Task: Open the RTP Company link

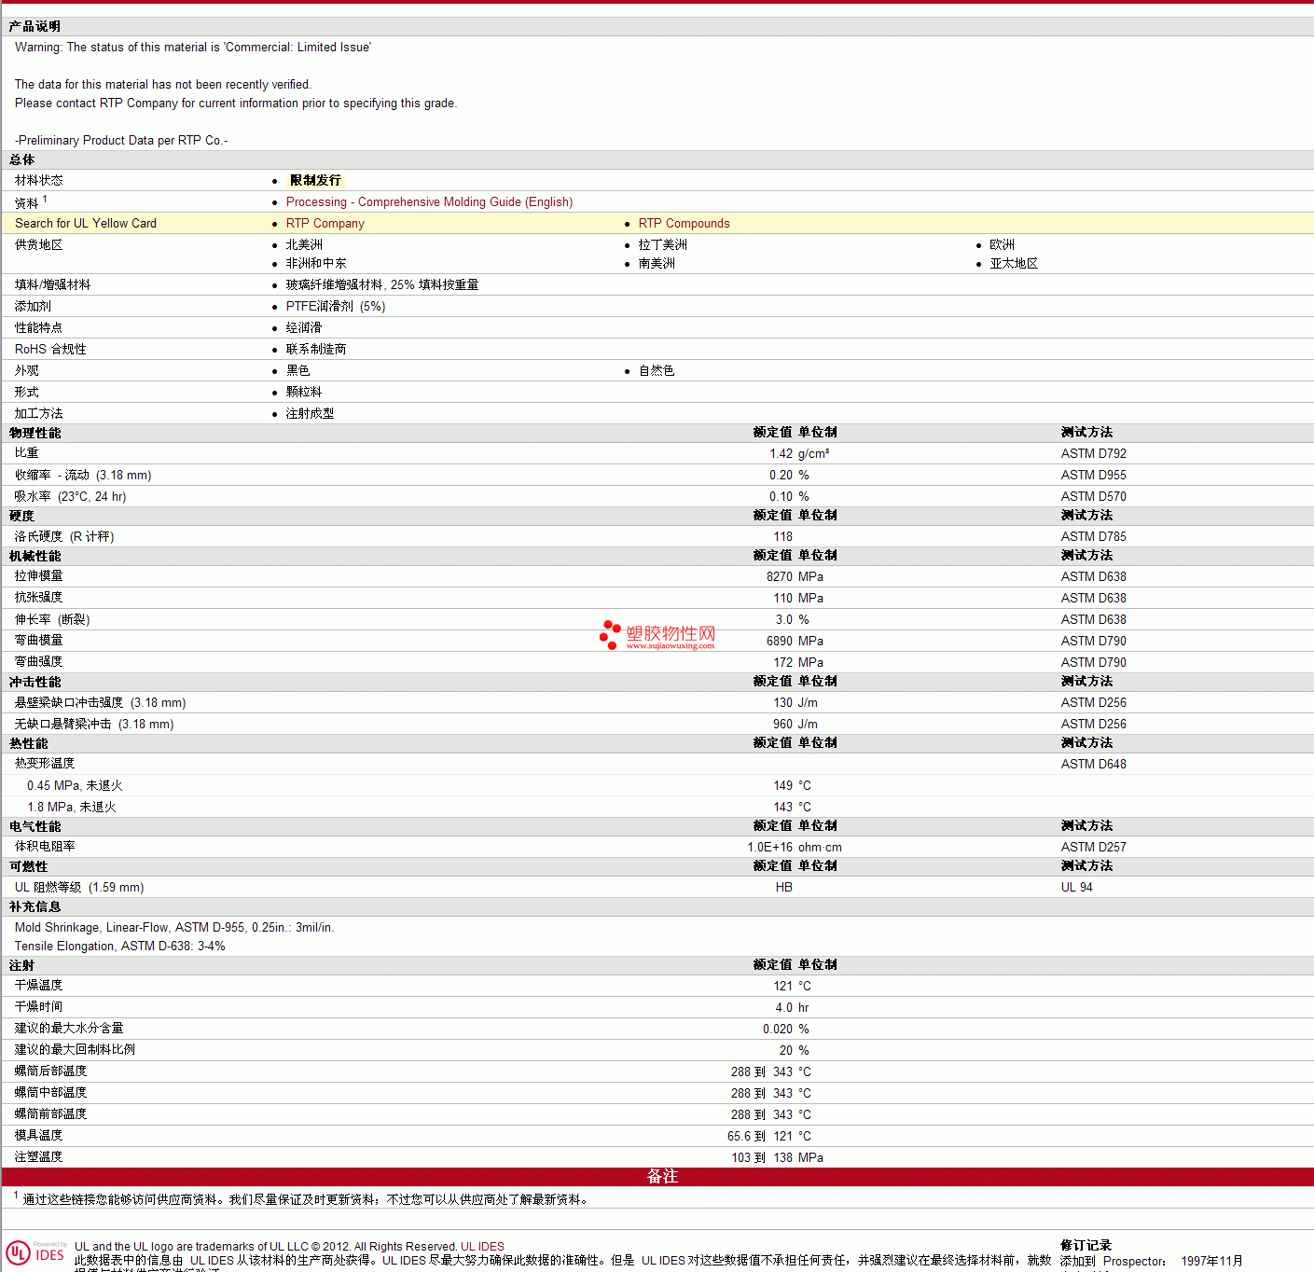Action: tap(325, 224)
